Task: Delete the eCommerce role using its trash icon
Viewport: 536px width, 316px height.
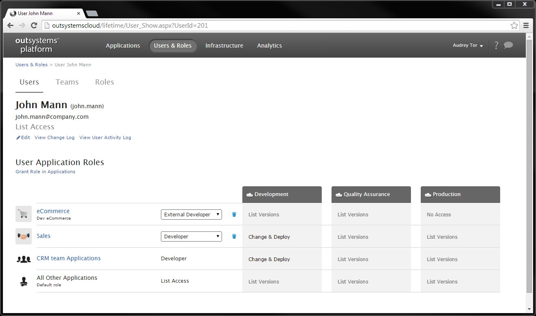Action: pyautogui.click(x=234, y=214)
